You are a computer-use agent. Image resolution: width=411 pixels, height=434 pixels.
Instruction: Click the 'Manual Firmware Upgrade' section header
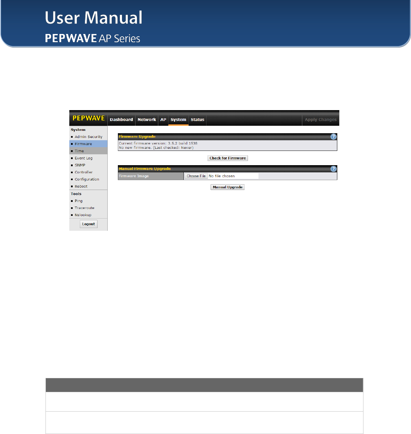pyautogui.click(x=145, y=169)
